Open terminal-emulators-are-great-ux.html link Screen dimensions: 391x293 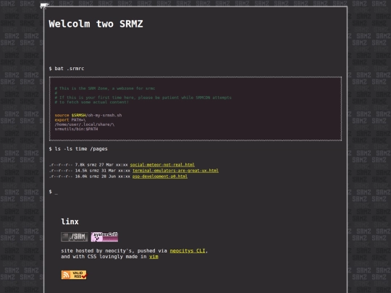pyautogui.click(x=175, y=171)
